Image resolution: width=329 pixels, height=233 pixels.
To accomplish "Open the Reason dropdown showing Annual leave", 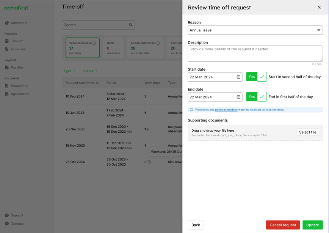I will (x=255, y=30).
